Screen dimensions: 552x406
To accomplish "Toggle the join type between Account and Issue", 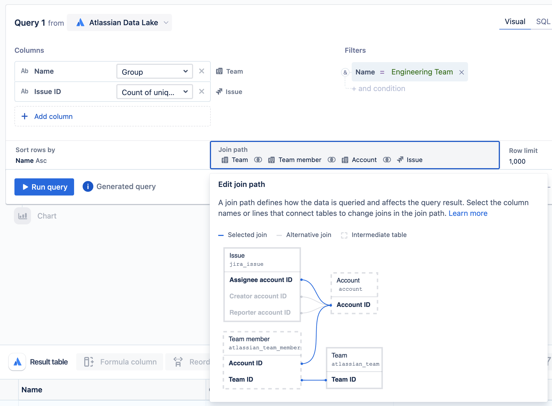I will pyautogui.click(x=387, y=160).
